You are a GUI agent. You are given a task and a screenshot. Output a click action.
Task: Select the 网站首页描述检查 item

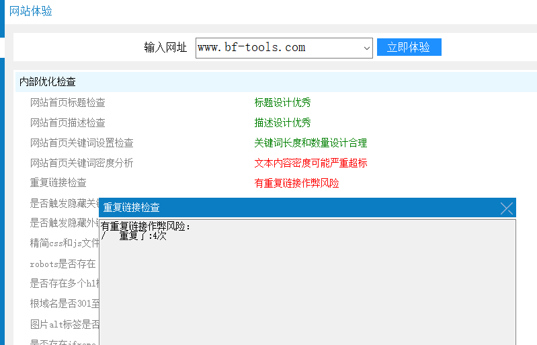pyautogui.click(x=68, y=122)
